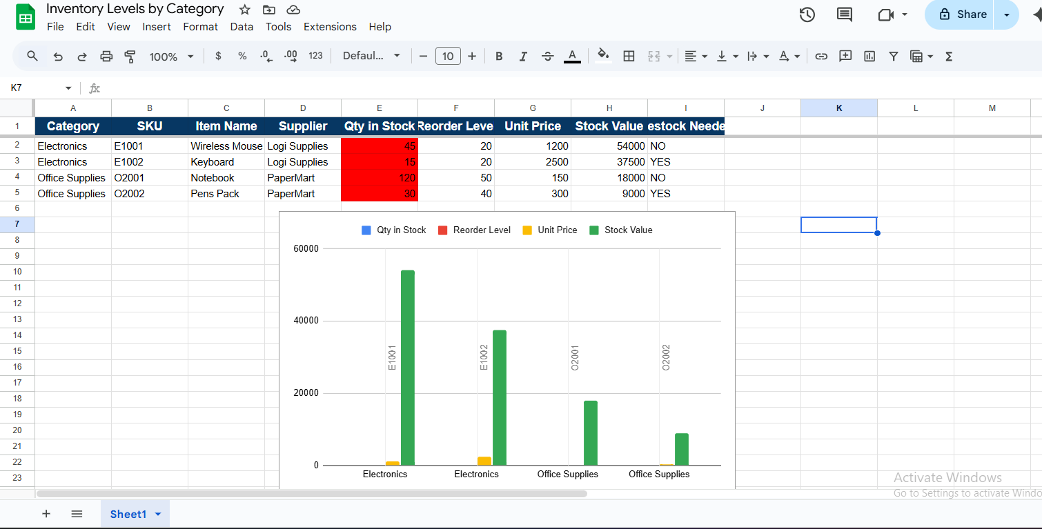Image resolution: width=1042 pixels, height=529 pixels.
Task: Add a new sheet
Action: [x=46, y=514]
